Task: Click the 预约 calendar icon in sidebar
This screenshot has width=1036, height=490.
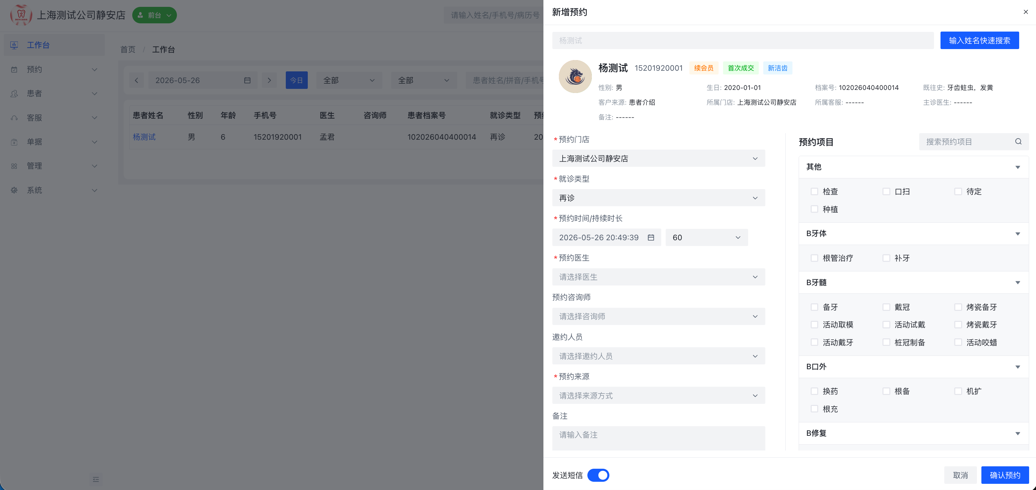Action: point(14,69)
